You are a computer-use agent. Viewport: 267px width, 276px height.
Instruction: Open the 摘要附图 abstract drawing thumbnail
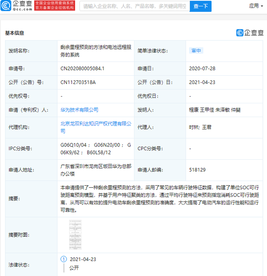(76, 235)
